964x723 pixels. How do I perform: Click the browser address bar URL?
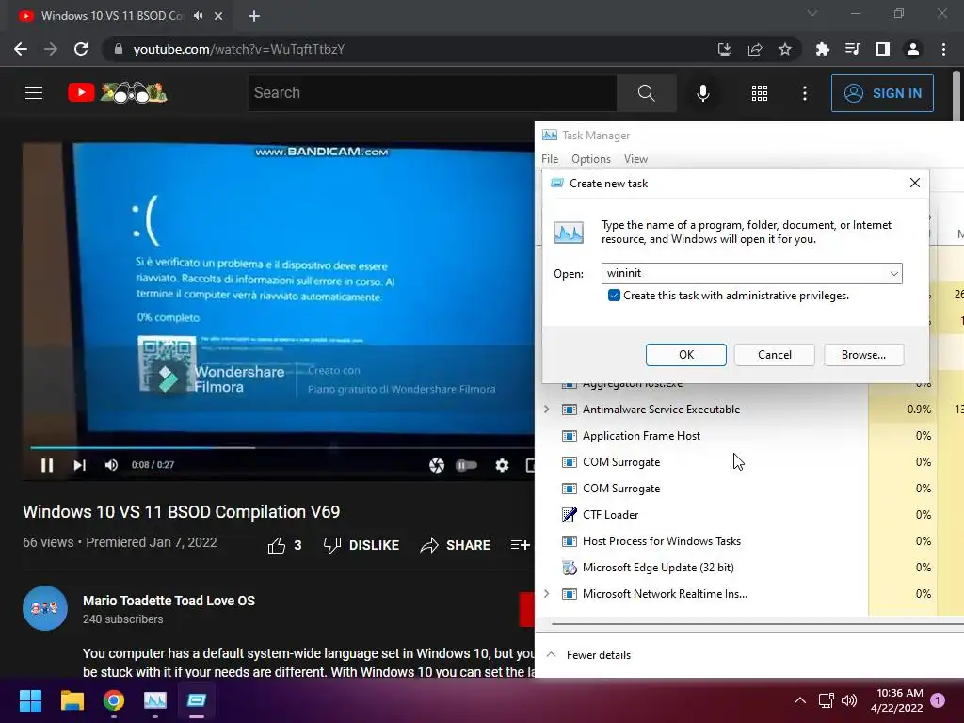238,49
